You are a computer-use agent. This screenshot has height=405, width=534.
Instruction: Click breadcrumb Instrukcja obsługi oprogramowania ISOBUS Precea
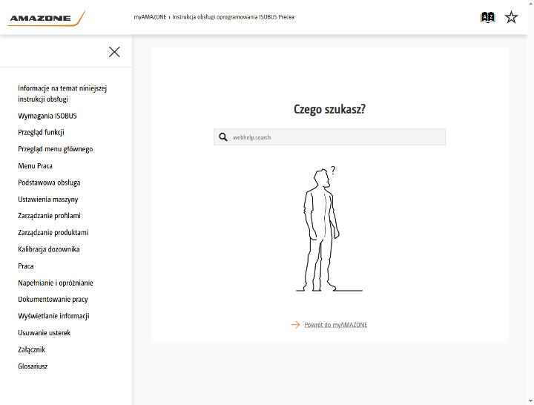[x=234, y=17]
